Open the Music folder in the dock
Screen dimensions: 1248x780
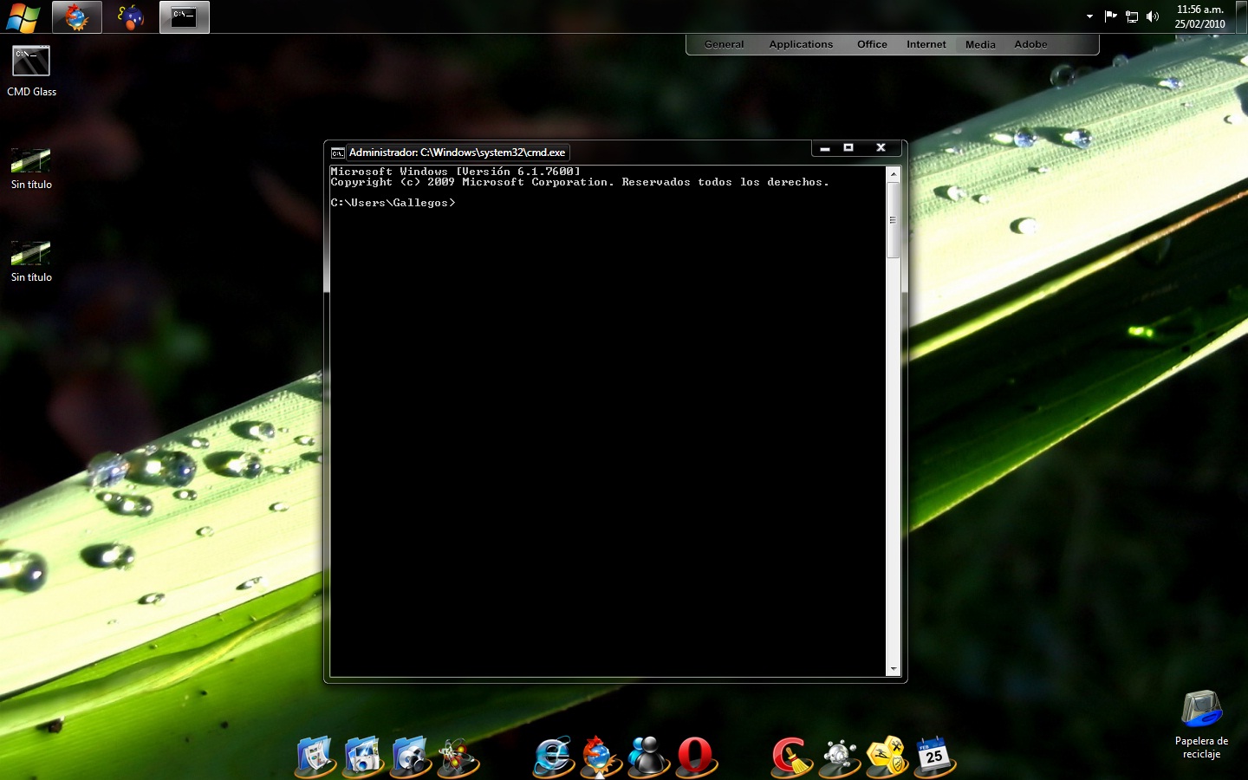coord(412,756)
